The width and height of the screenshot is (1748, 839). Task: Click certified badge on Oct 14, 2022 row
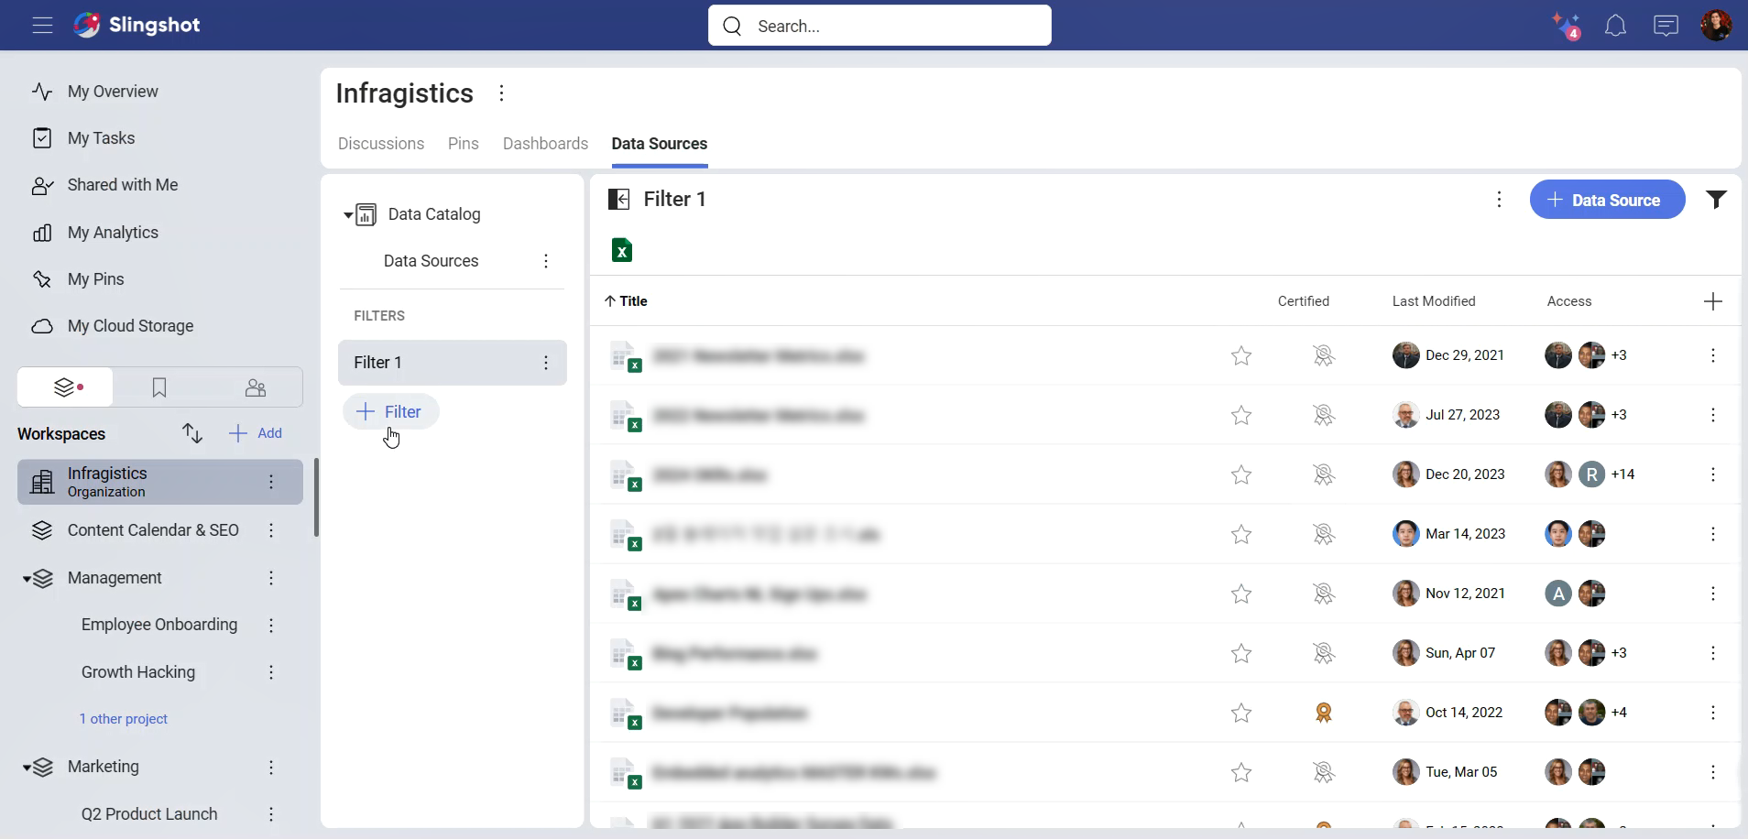pyautogui.click(x=1323, y=713)
